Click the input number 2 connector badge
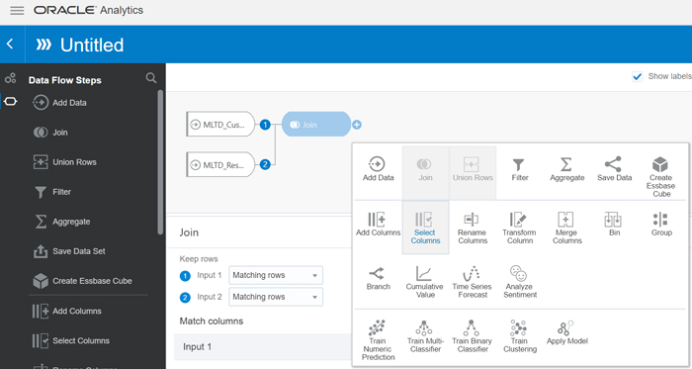Image resolution: width=692 pixels, height=369 pixels. (x=265, y=164)
